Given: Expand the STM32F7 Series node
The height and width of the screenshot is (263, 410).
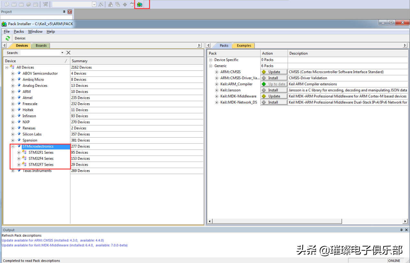Looking at the screenshot, I should [x=19, y=165].
